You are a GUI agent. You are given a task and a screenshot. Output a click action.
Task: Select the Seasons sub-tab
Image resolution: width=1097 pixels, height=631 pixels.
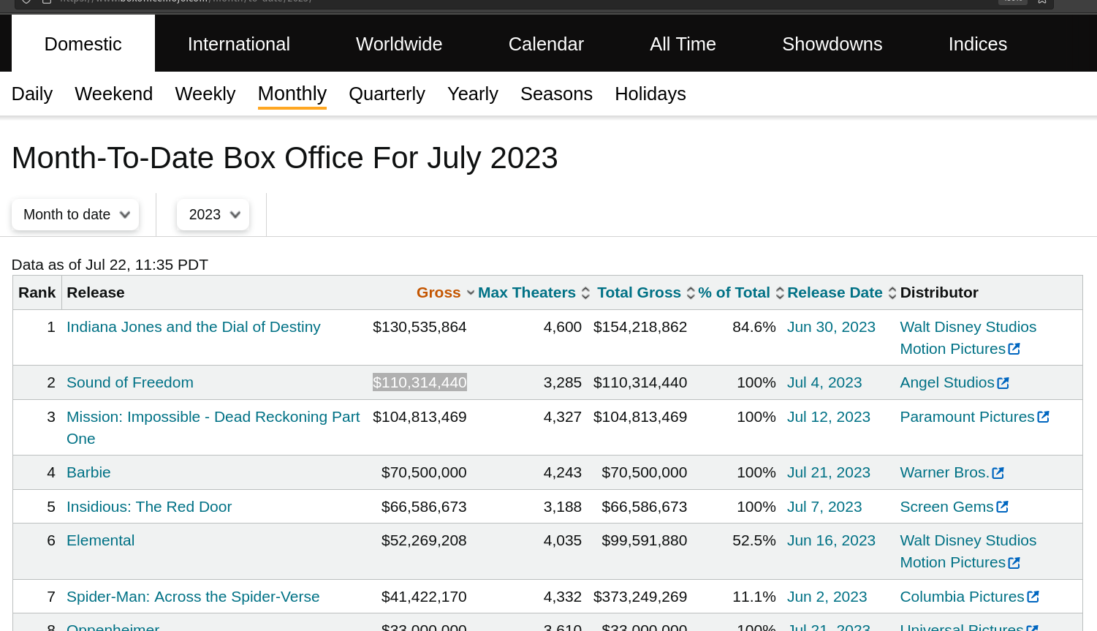pyautogui.click(x=556, y=94)
